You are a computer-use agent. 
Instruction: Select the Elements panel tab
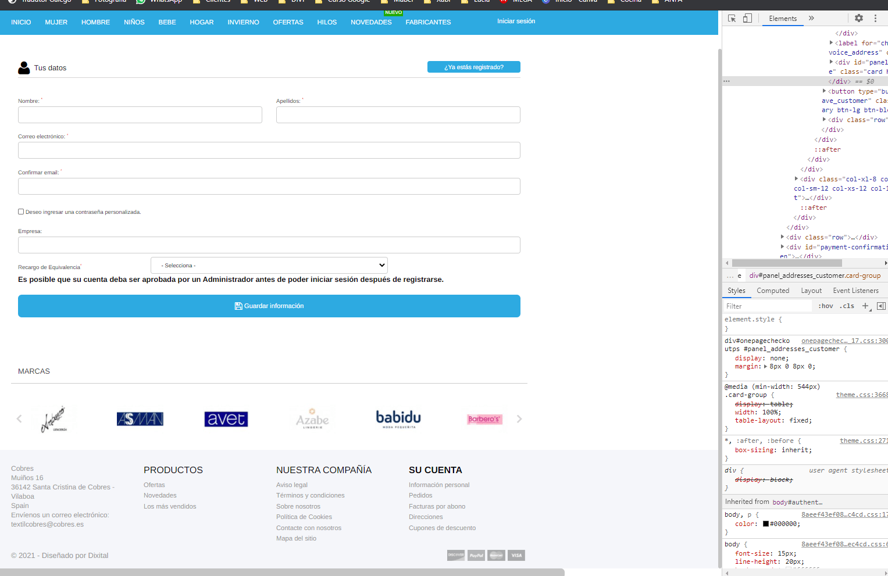[783, 19]
